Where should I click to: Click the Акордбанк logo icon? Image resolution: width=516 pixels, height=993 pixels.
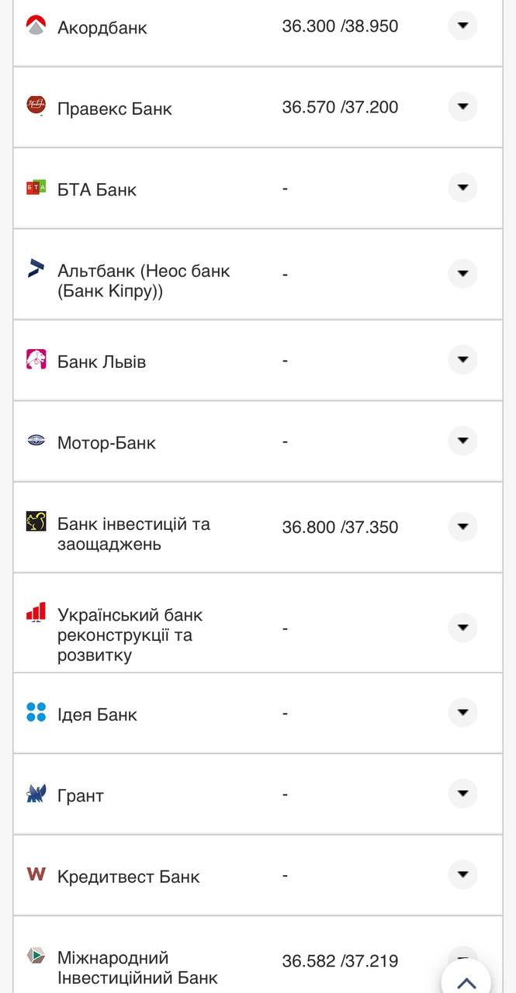[35, 24]
